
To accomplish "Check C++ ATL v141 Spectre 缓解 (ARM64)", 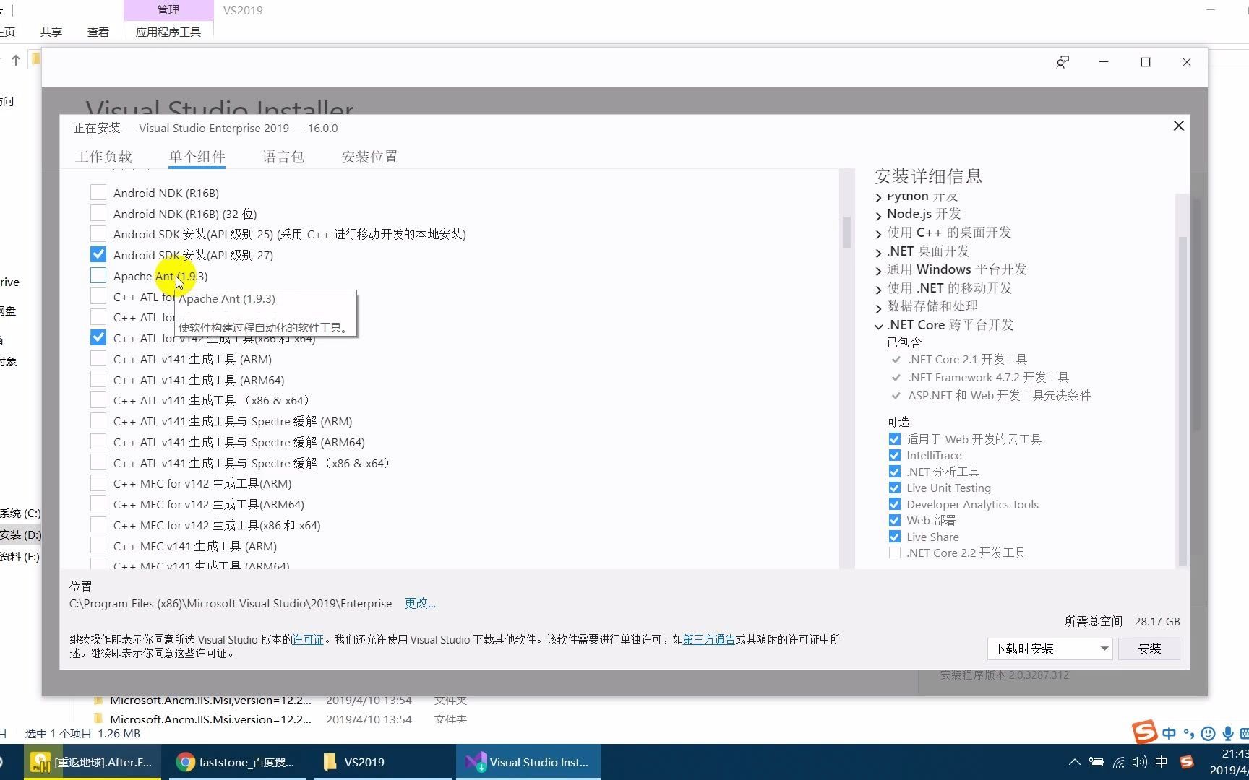I will tap(98, 441).
